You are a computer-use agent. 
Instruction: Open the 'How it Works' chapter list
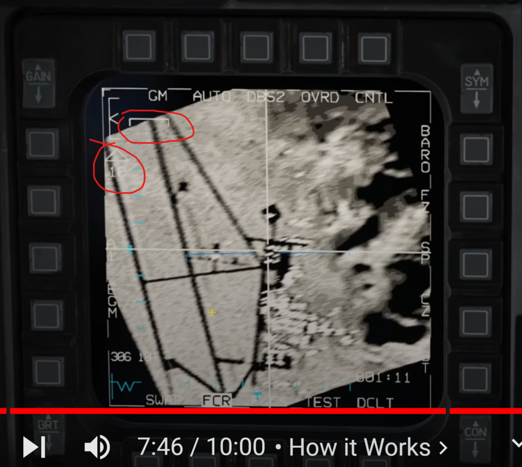(x=368, y=447)
